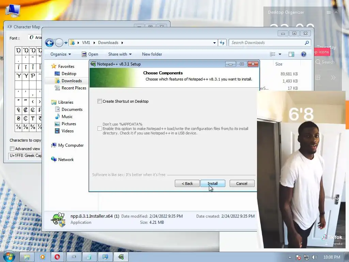Check the Don't use %APPDATA% option
The width and height of the screenshot is (349, 262).
point(100,129)
